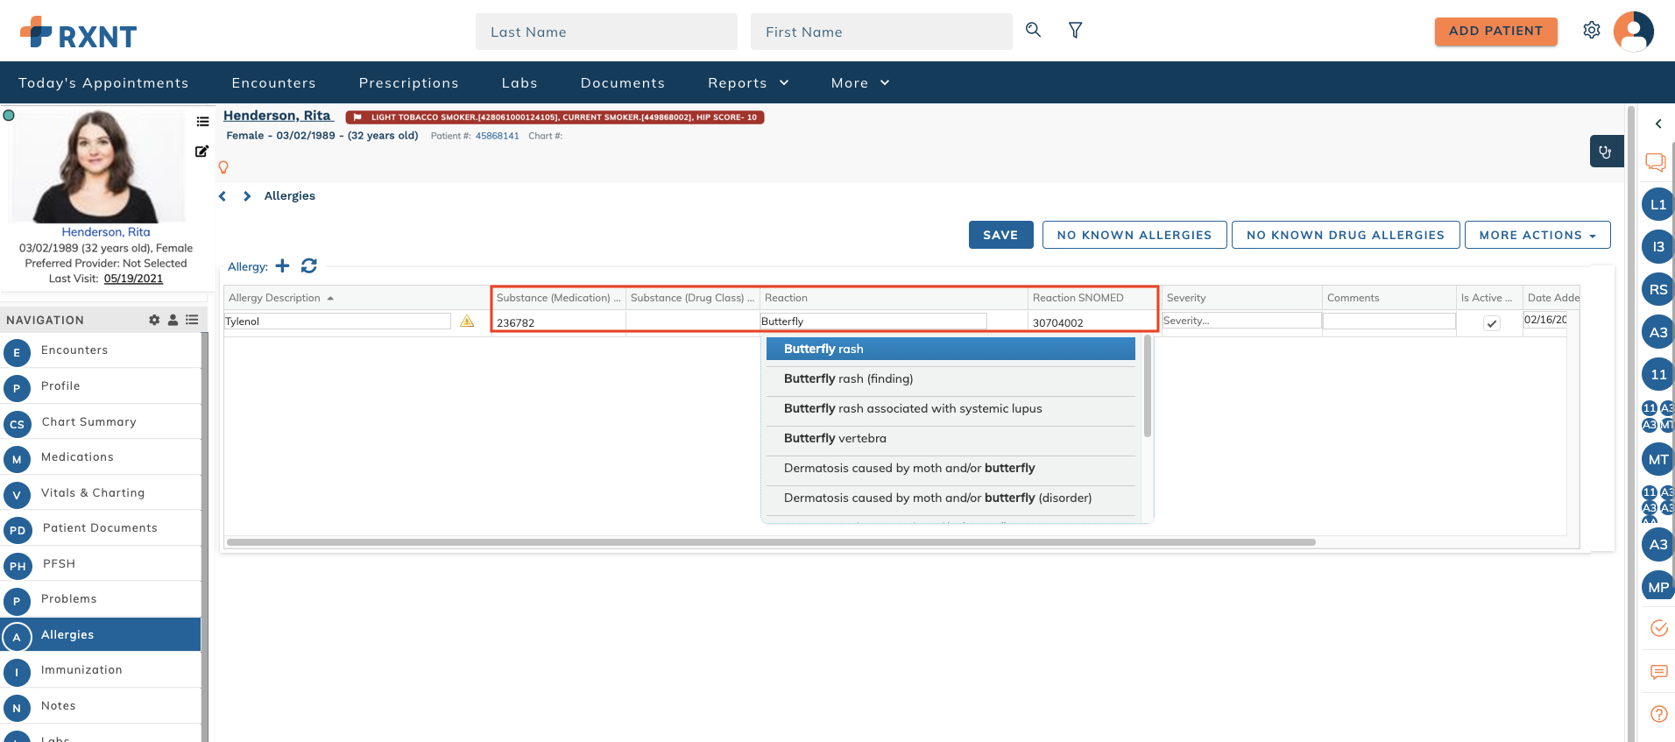Expand the More dropdown menu

(x=860, y=83)
